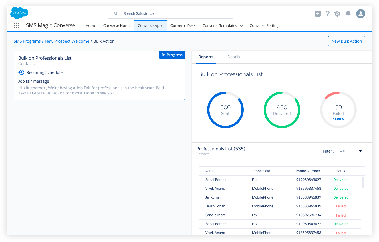Open the help question mark icon
This screenshot has width=379, height=242.
click(328, 13)
